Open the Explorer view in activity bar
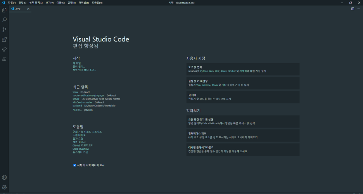This screenshot has width=363, height=194. coord(4,10)
